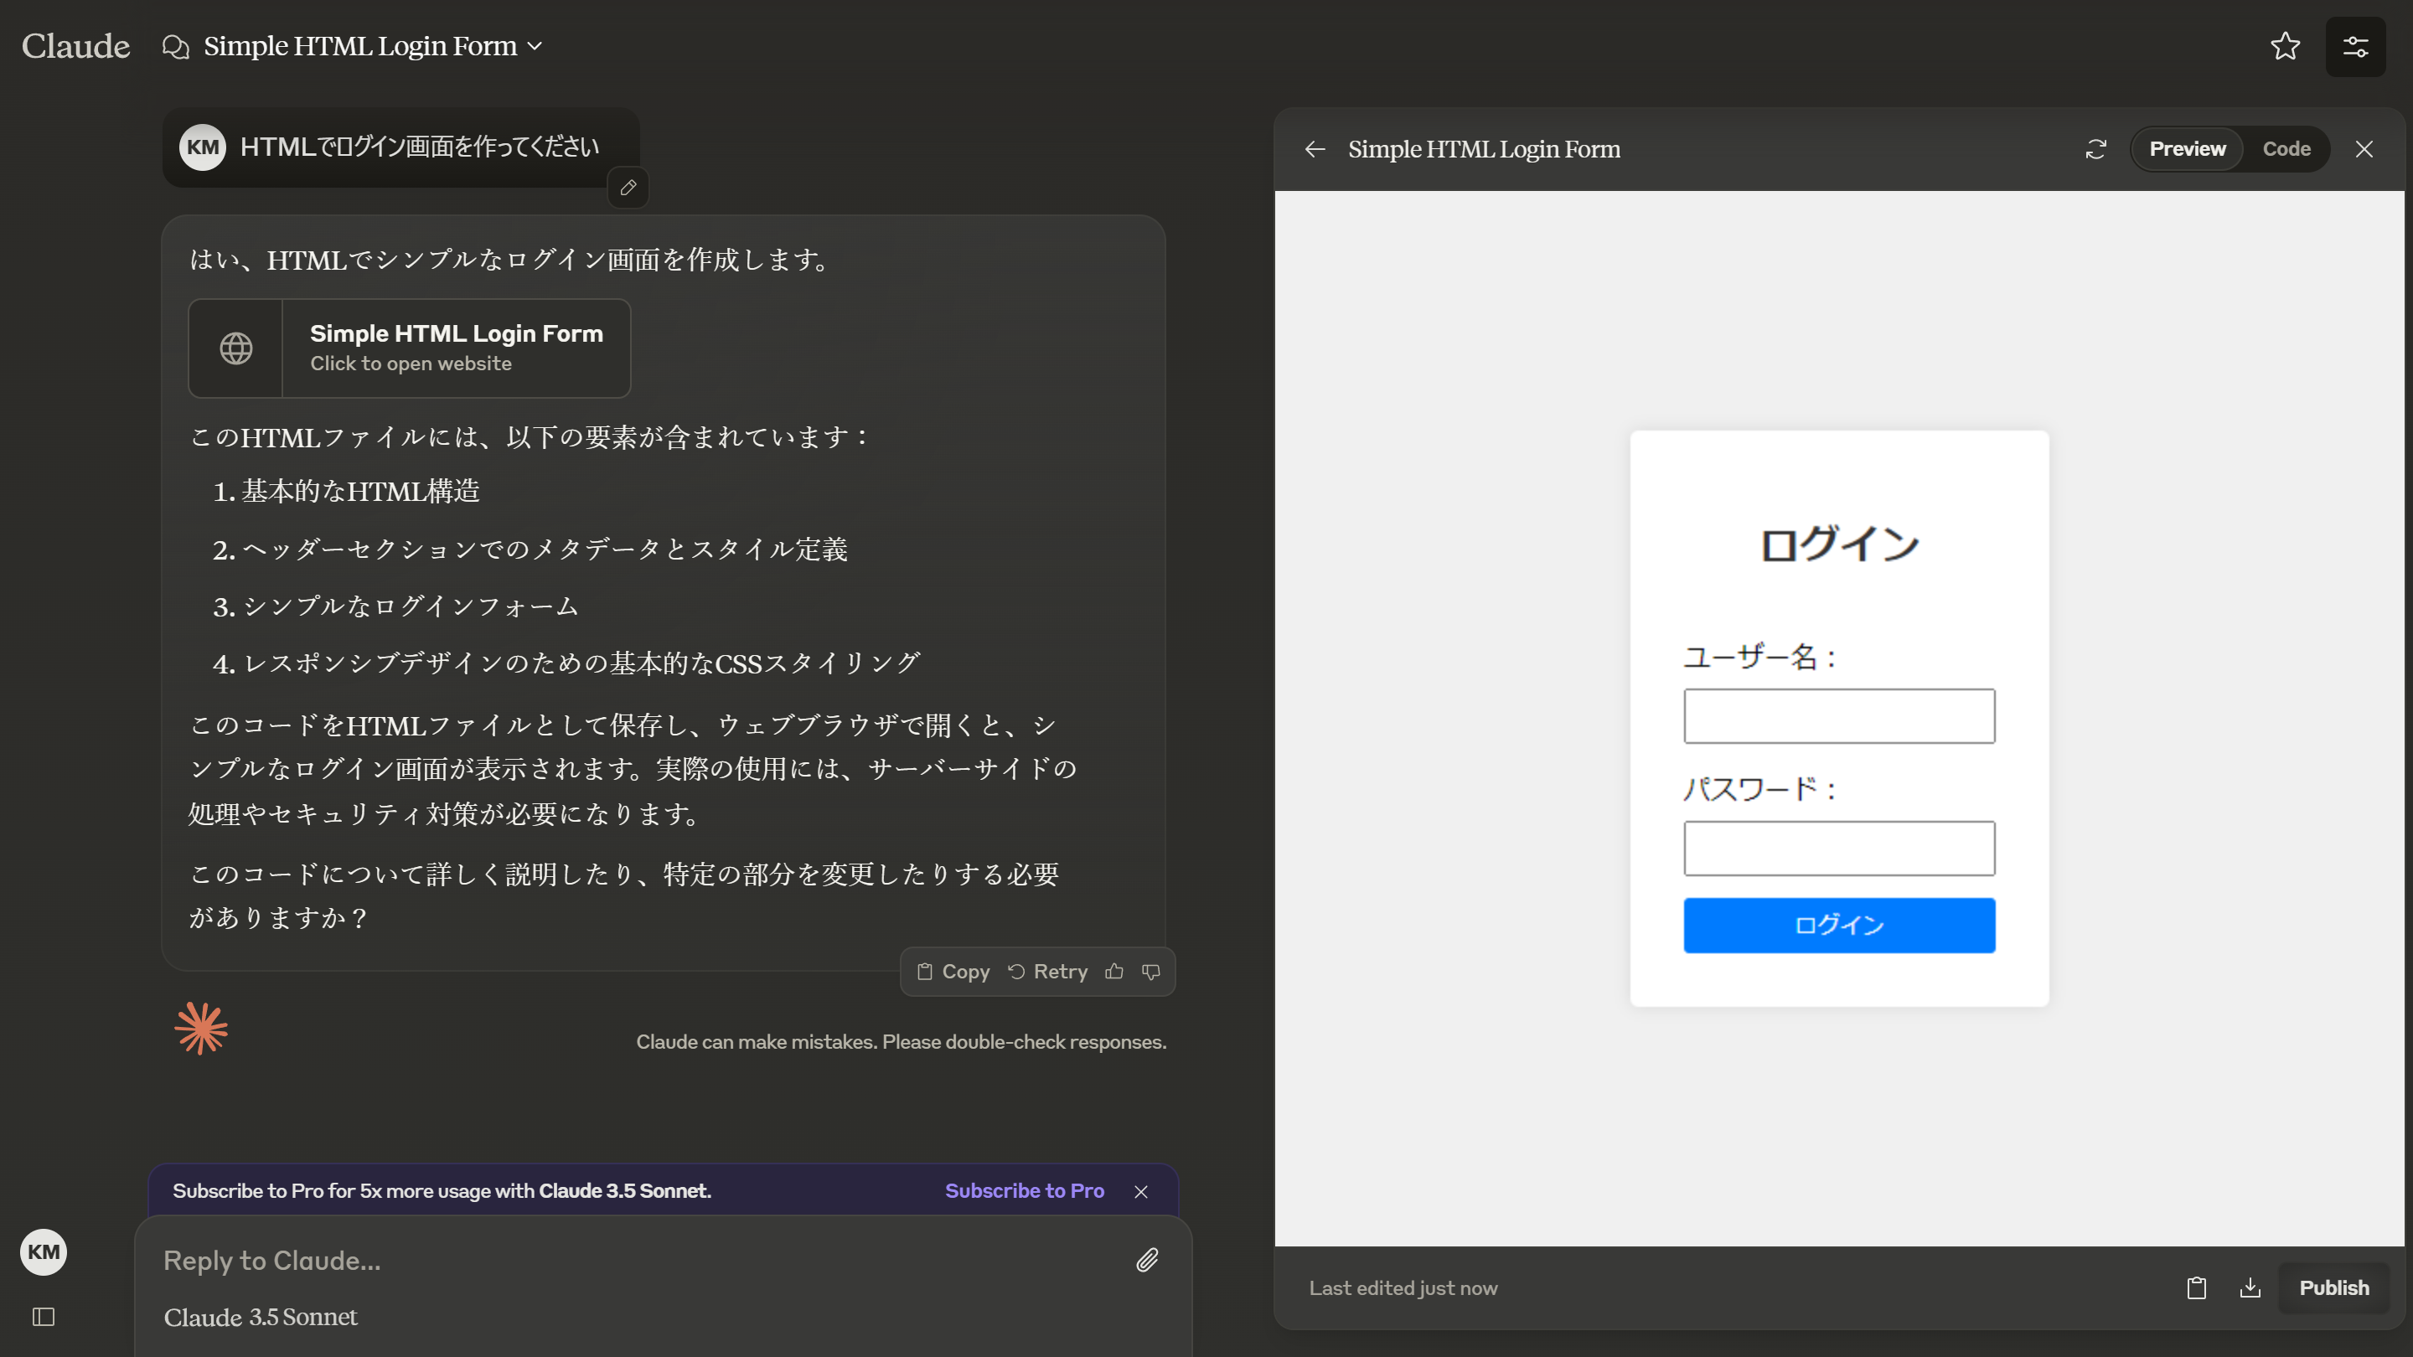Expand the chat title dropdown
Screen dimensions: 2413x1357
(x=535, y=46)
